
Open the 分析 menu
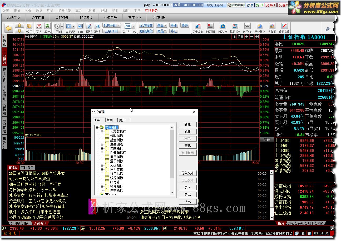(28, 11)
